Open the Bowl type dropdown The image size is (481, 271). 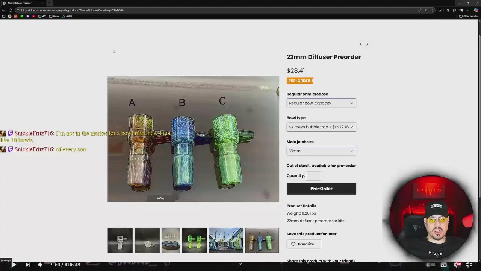(x=321, y=127)
